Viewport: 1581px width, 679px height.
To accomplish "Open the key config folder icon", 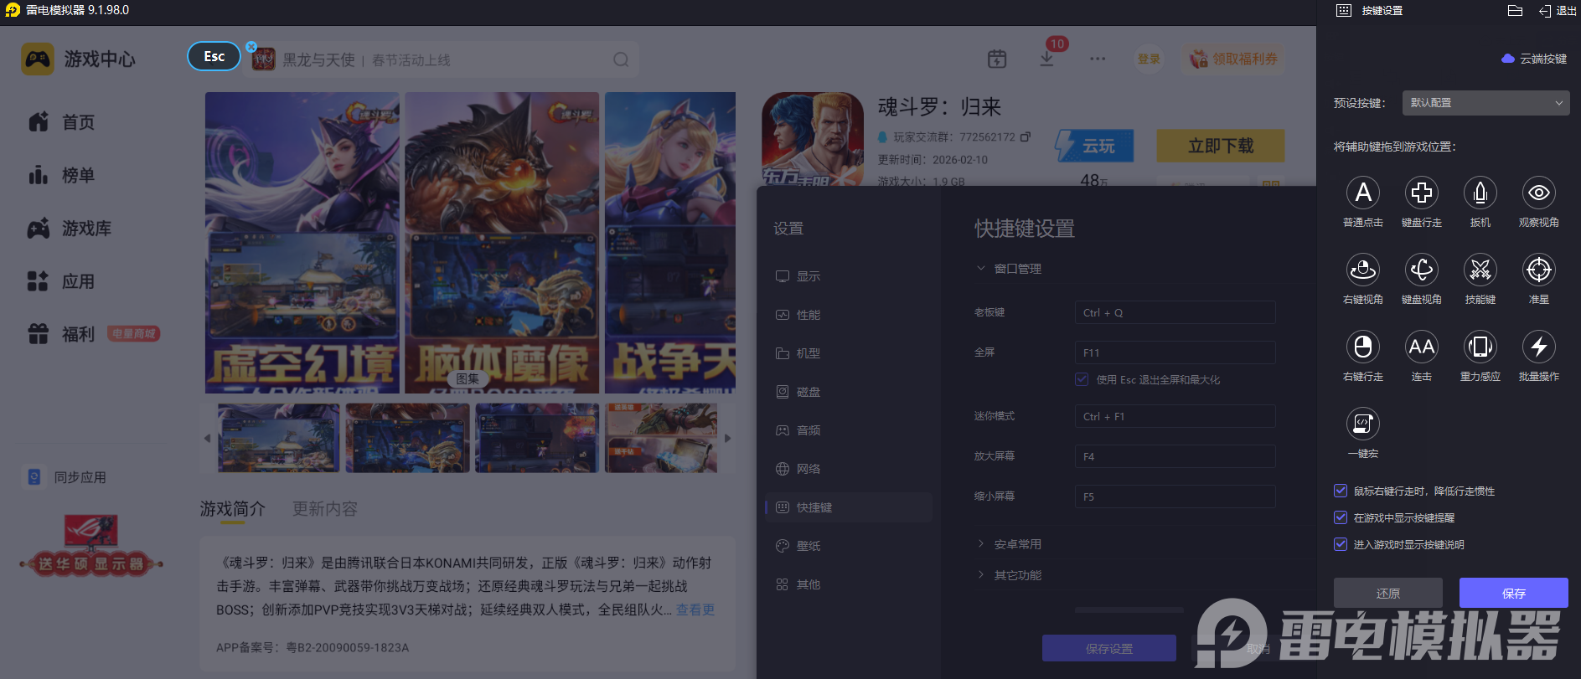I will click(1515, 11).
